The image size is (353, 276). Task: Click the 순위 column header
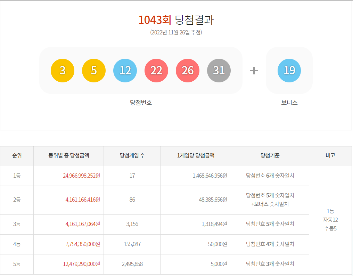[x=17, y=156]
